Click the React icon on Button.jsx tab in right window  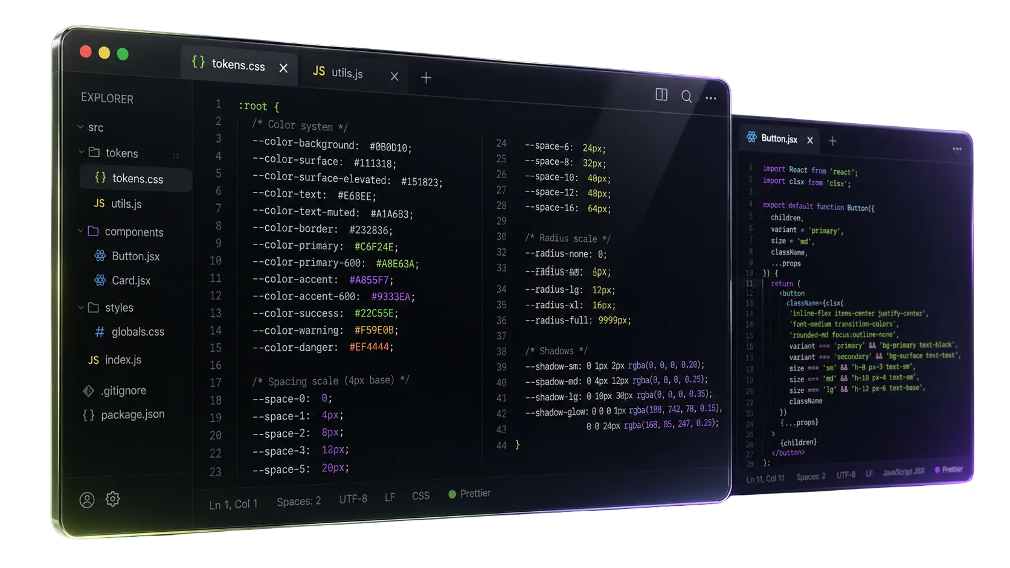[751, 137]
